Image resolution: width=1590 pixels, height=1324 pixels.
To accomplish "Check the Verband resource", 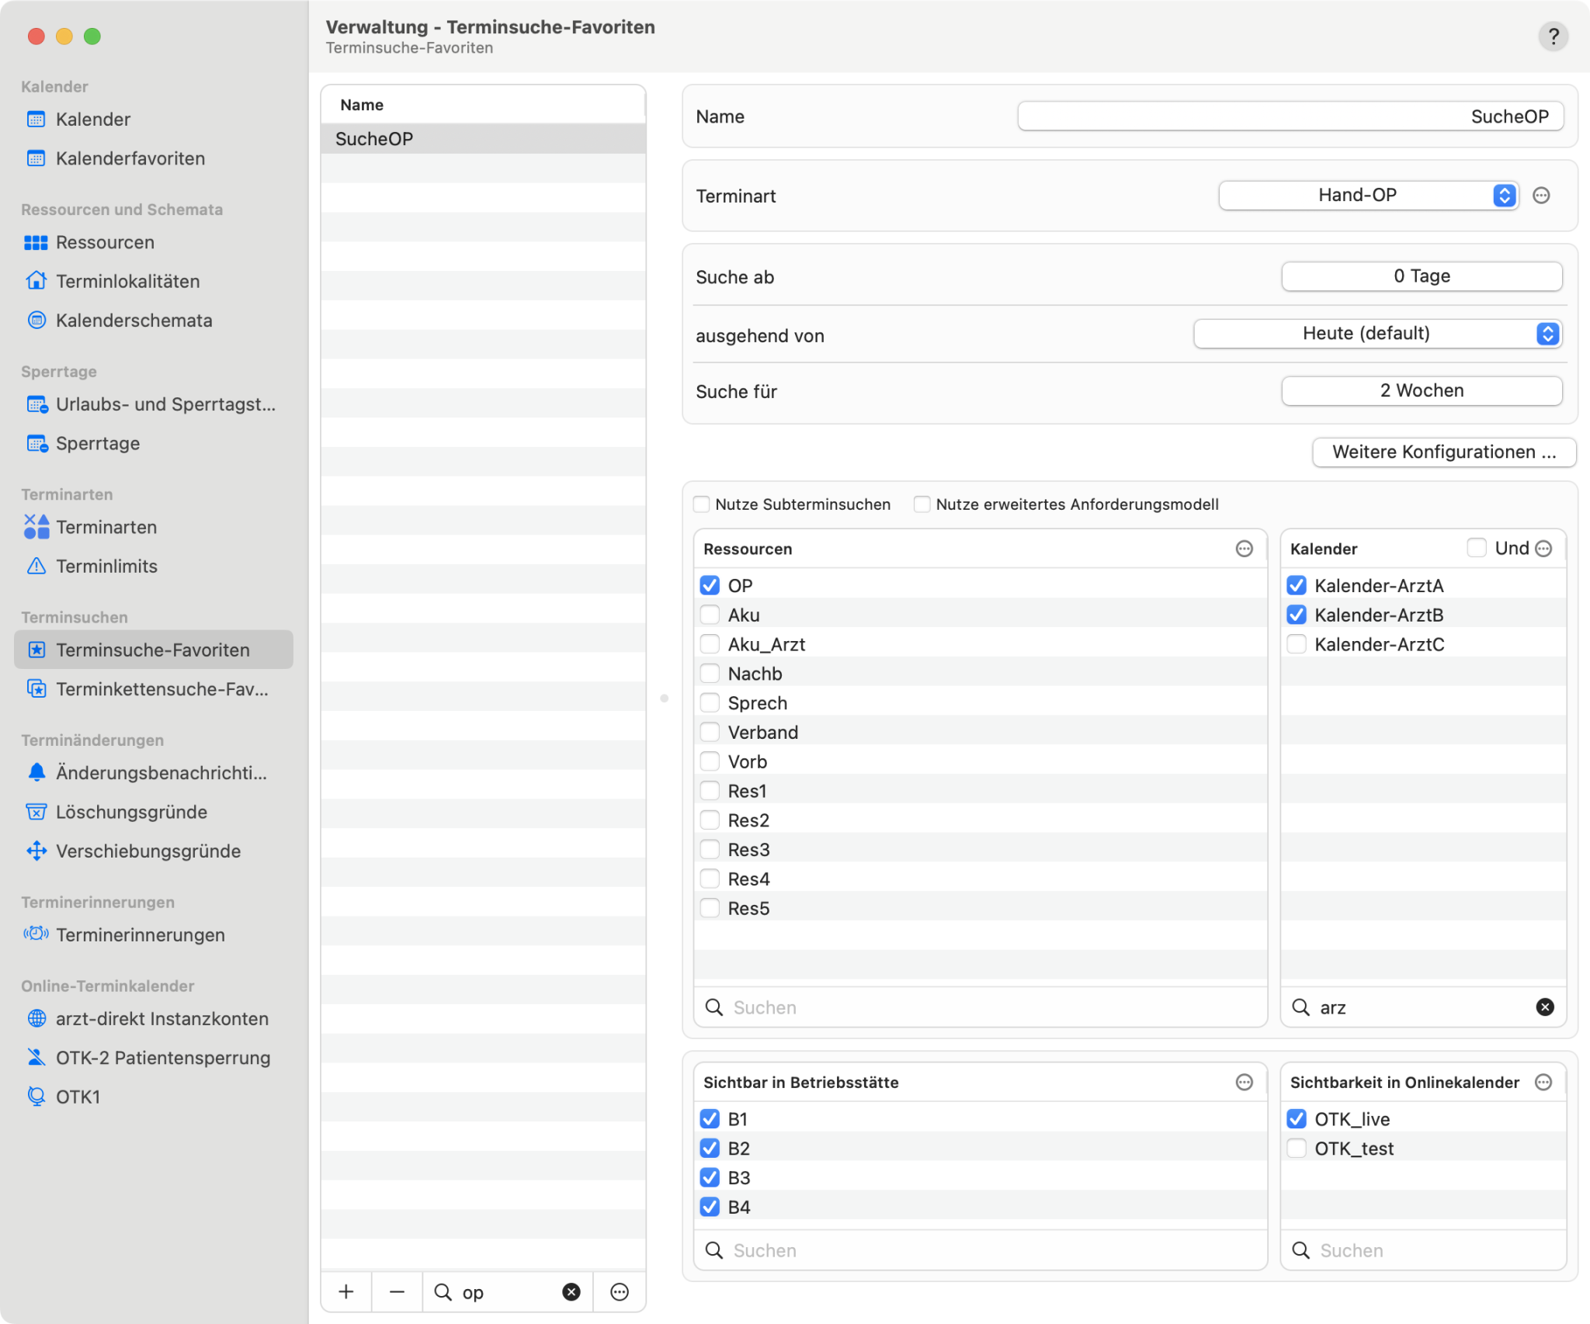I will tap(710, 732).
